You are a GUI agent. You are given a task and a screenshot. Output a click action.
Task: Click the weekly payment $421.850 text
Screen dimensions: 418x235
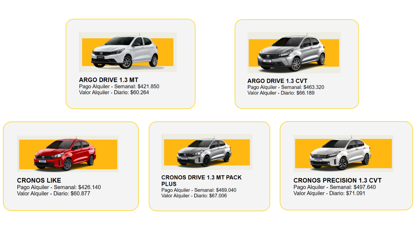pos(119,87)
